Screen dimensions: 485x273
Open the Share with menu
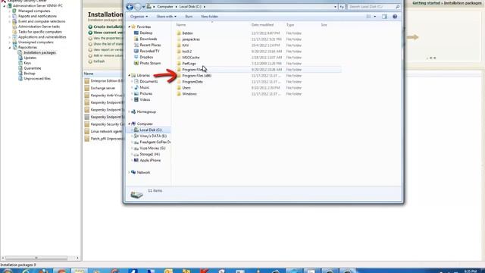tap(166, 17)
